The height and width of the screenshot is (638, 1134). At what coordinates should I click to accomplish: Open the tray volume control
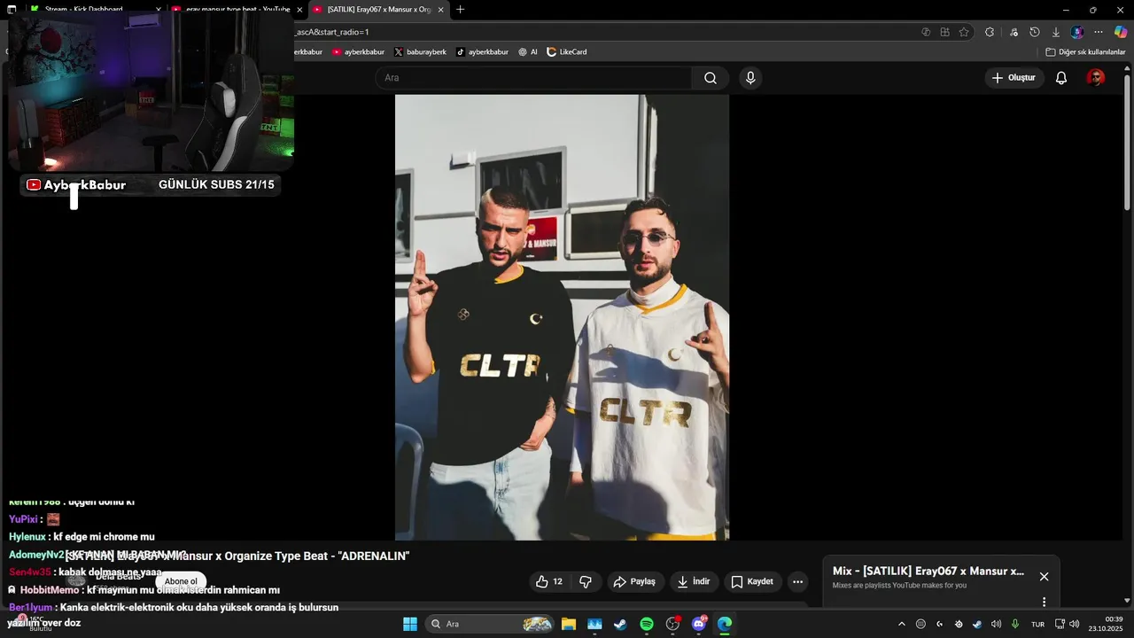[x=1075, y=624]
